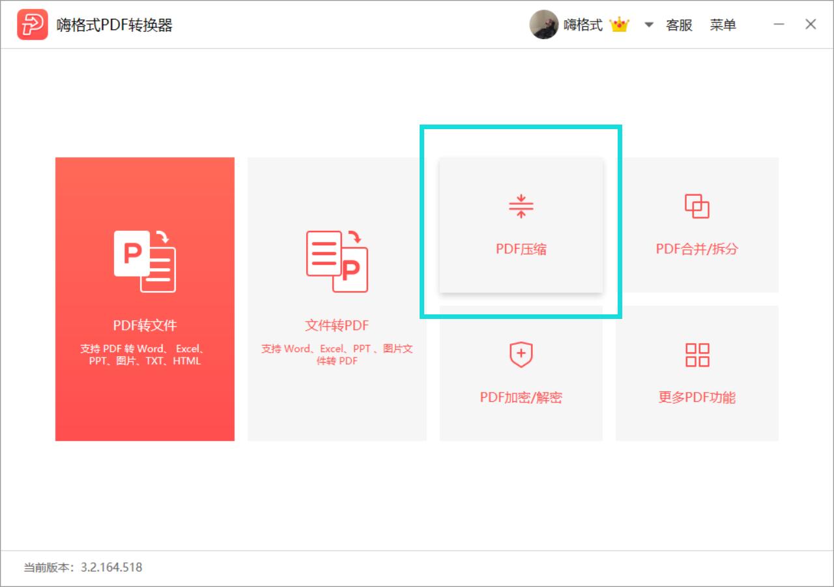Screen dimensions: 834x587
Task: Open the 菜单 menu
Action: (723, 25)
